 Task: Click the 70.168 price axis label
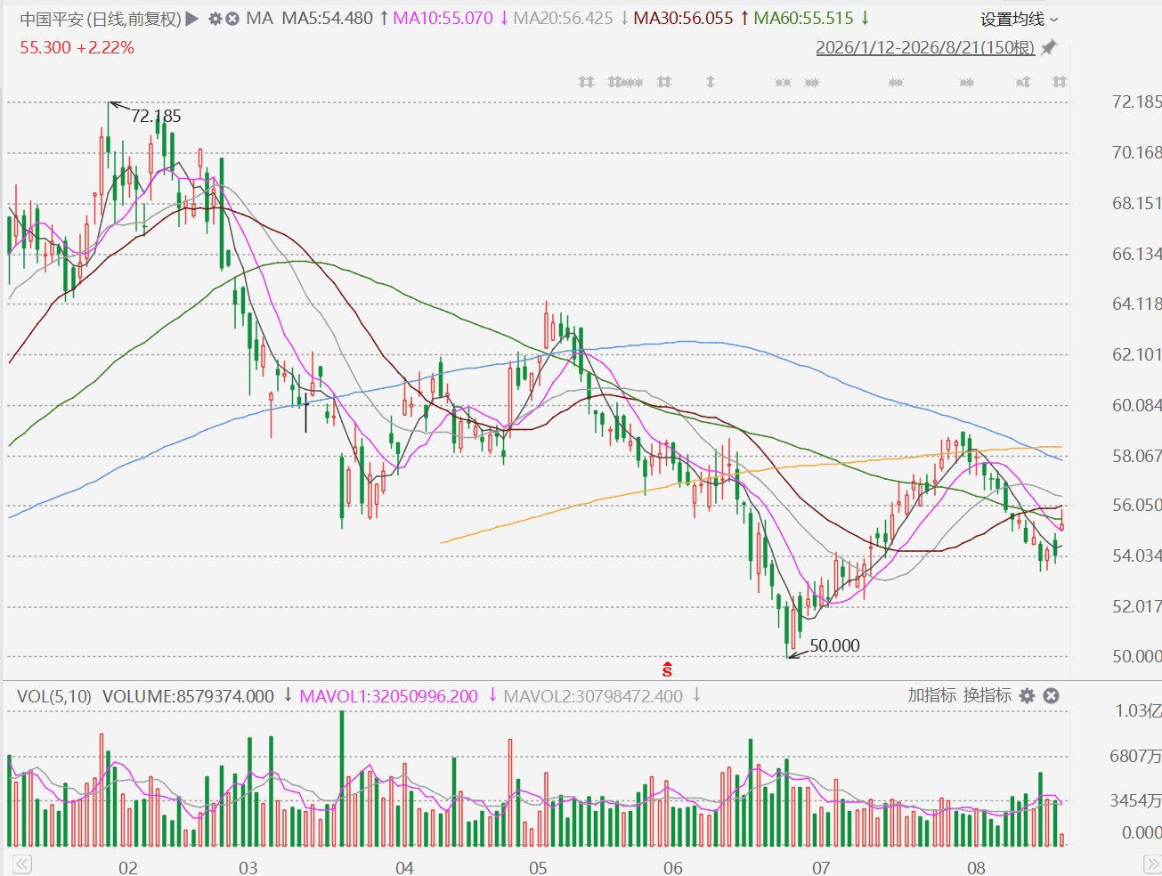click(1136, 152)
